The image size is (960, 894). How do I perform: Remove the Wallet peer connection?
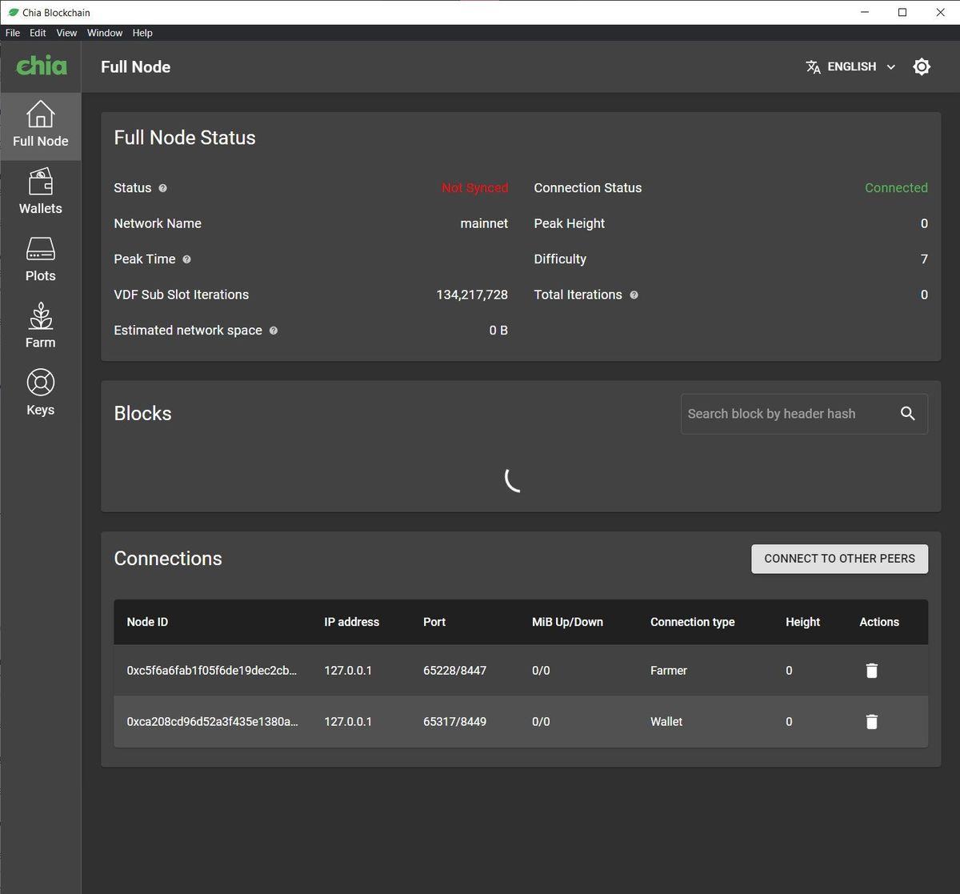[871, 722]
